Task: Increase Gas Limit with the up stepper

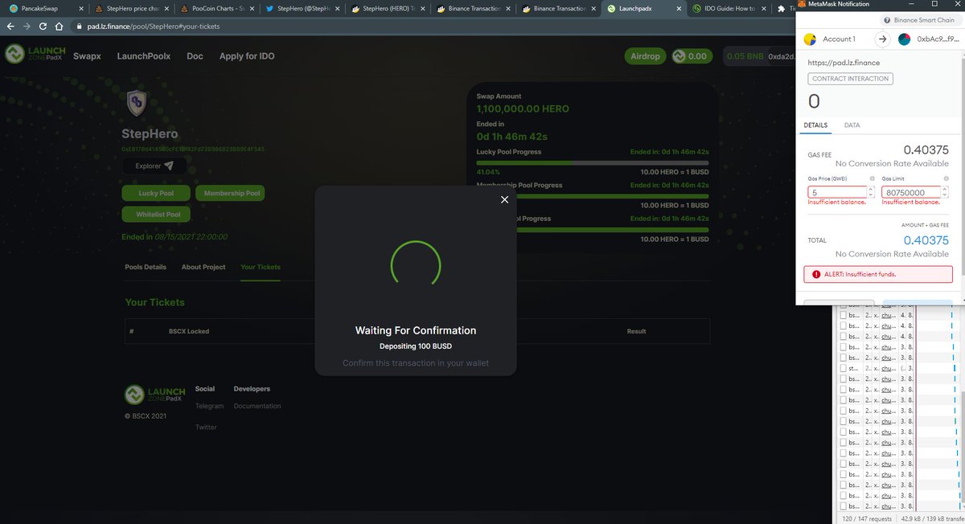Action: (945, 187)
